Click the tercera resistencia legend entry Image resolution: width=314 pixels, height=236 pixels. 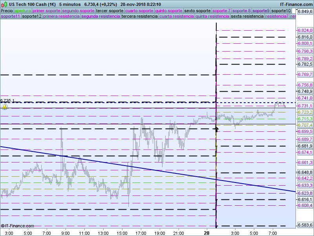click(140, 16)
